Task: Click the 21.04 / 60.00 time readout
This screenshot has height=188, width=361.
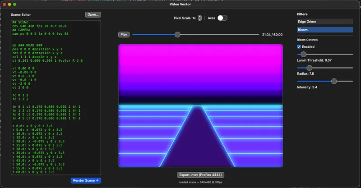Action: point(272,35)
